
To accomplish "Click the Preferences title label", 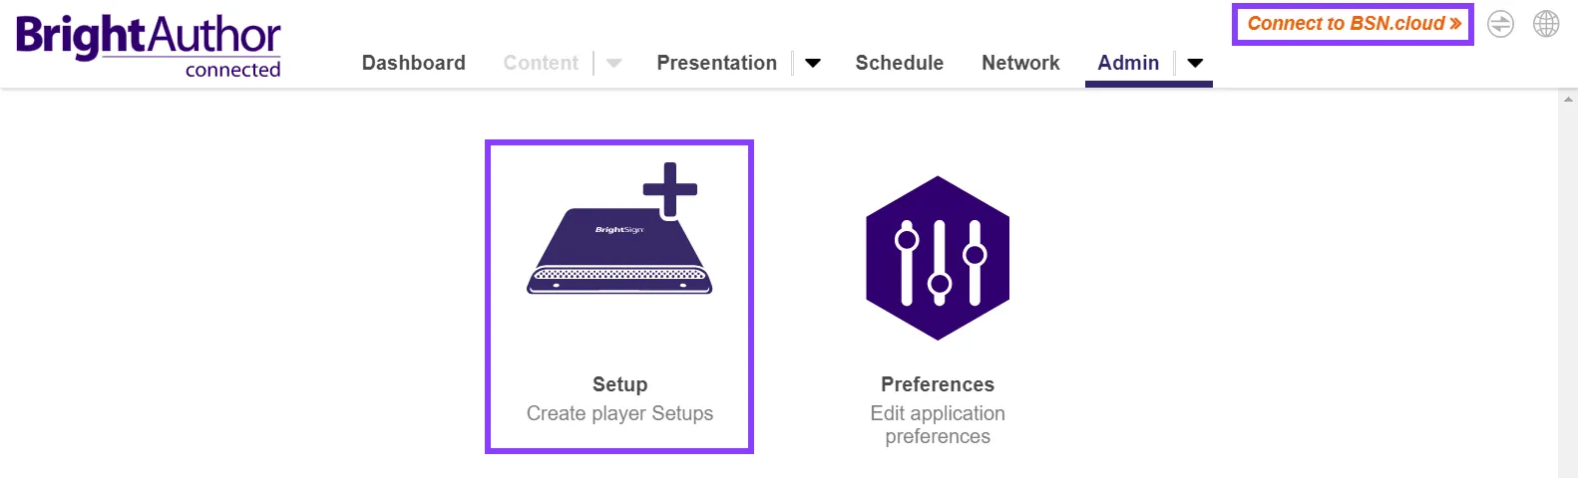I will (938, 384).
